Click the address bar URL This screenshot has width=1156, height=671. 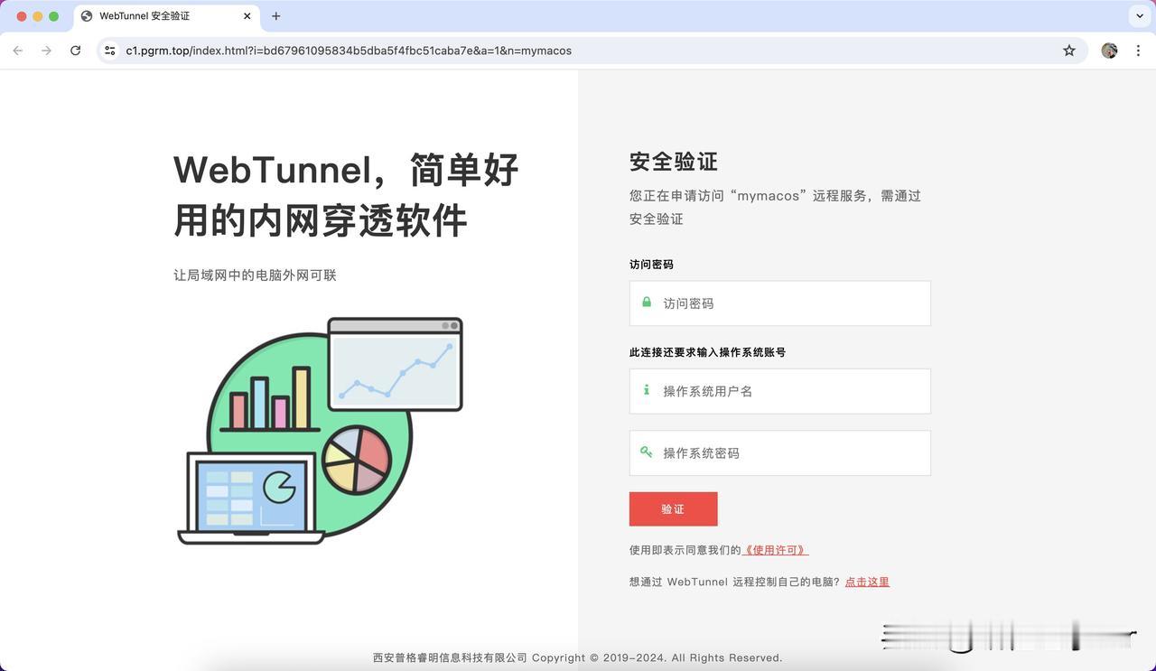349,51
